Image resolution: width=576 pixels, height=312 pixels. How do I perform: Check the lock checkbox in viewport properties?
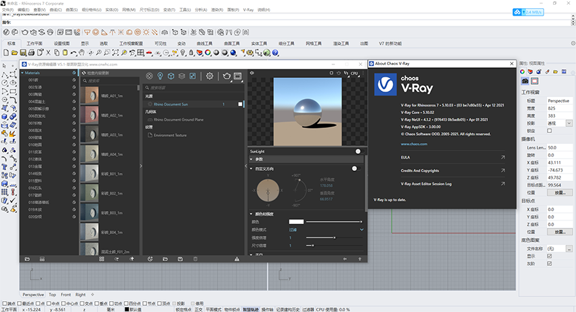click(x=550, y=131)
